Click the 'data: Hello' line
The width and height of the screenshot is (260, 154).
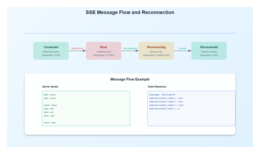pyautogui.click(x=50, y=95)
